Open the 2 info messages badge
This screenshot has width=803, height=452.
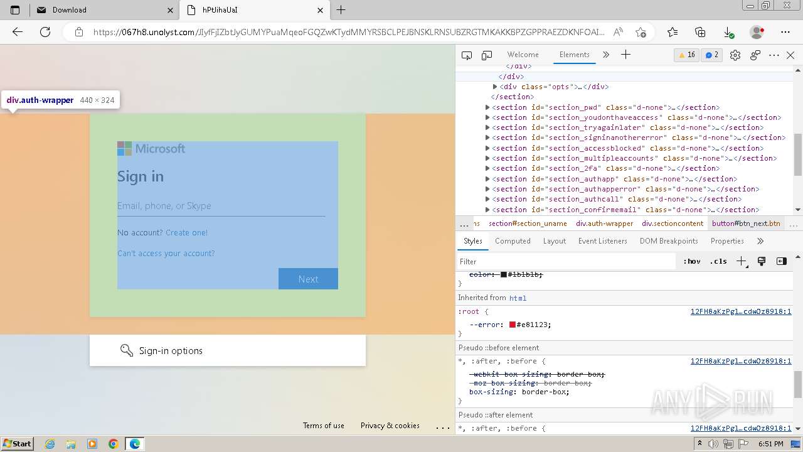[x=711, y=55]
